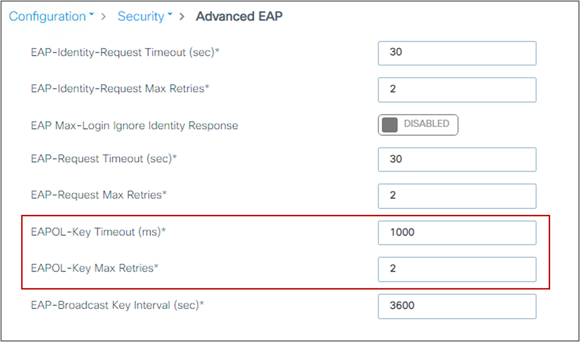Open the Configuration breadcrumb menu
580x342 pixels.
pos(51,16)
